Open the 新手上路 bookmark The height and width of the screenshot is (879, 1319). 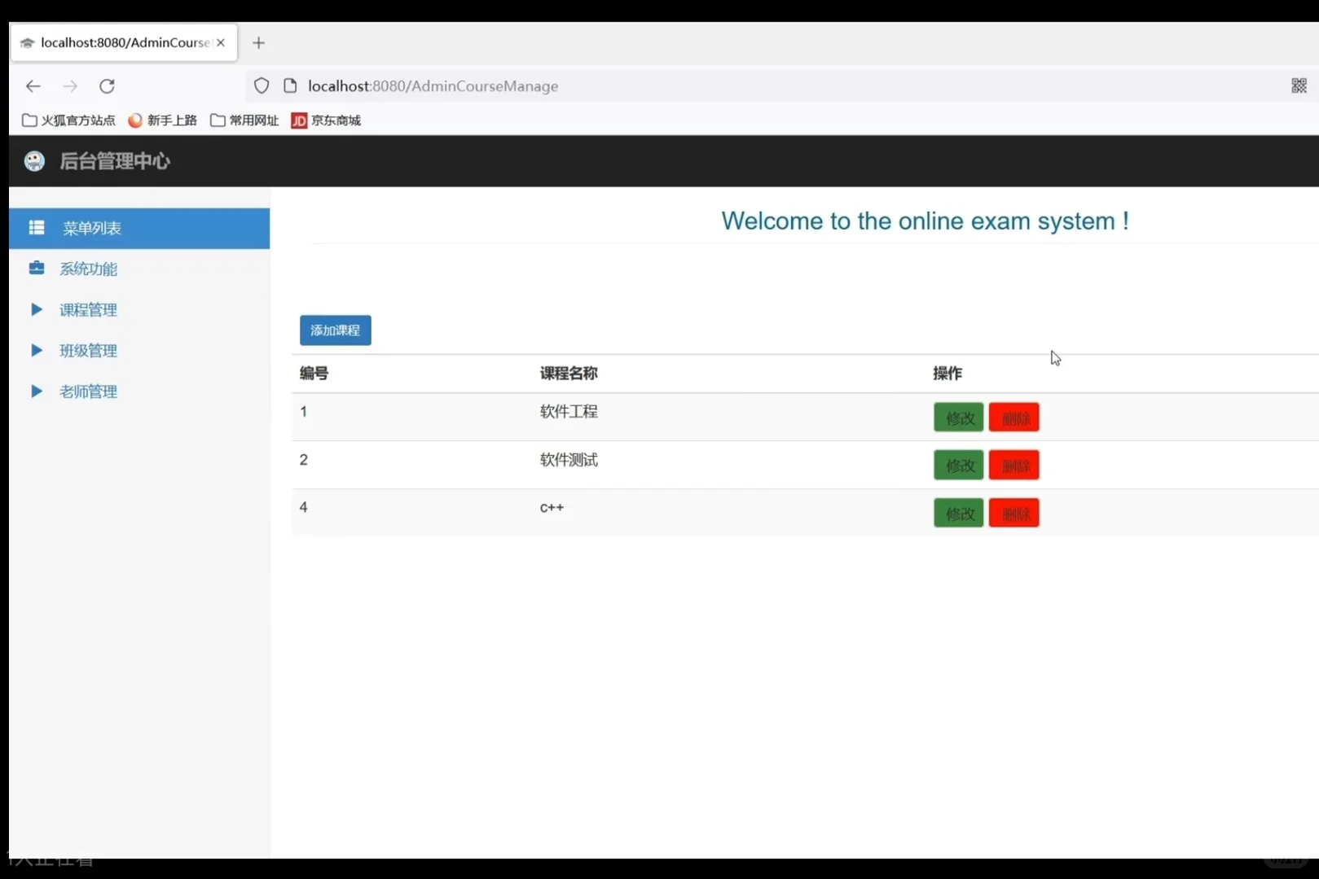[x=163, y=120]
